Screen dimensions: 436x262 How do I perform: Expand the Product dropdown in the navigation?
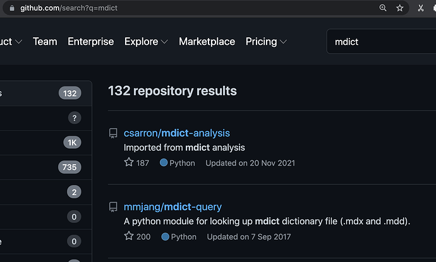[11, 42]
